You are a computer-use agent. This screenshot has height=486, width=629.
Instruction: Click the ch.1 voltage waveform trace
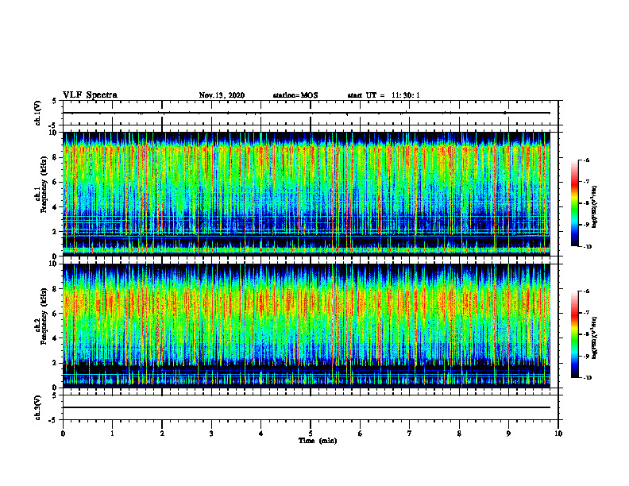(x=307, y=113)
